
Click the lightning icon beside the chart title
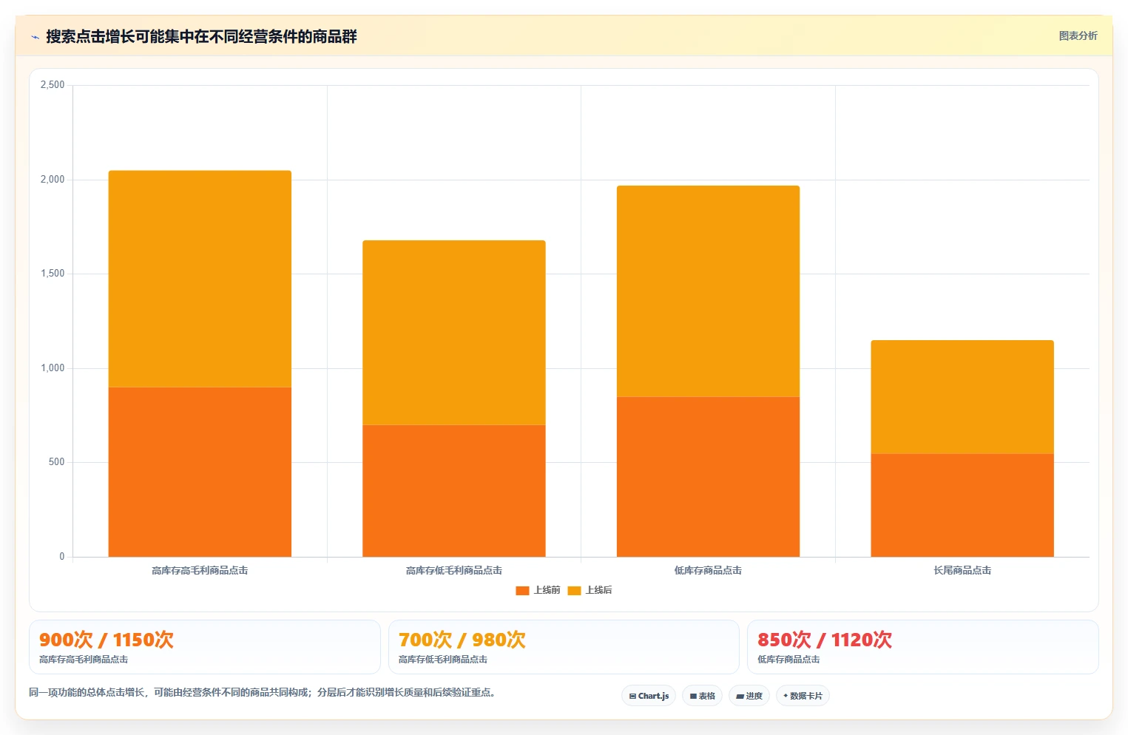[x=35, y=37]
